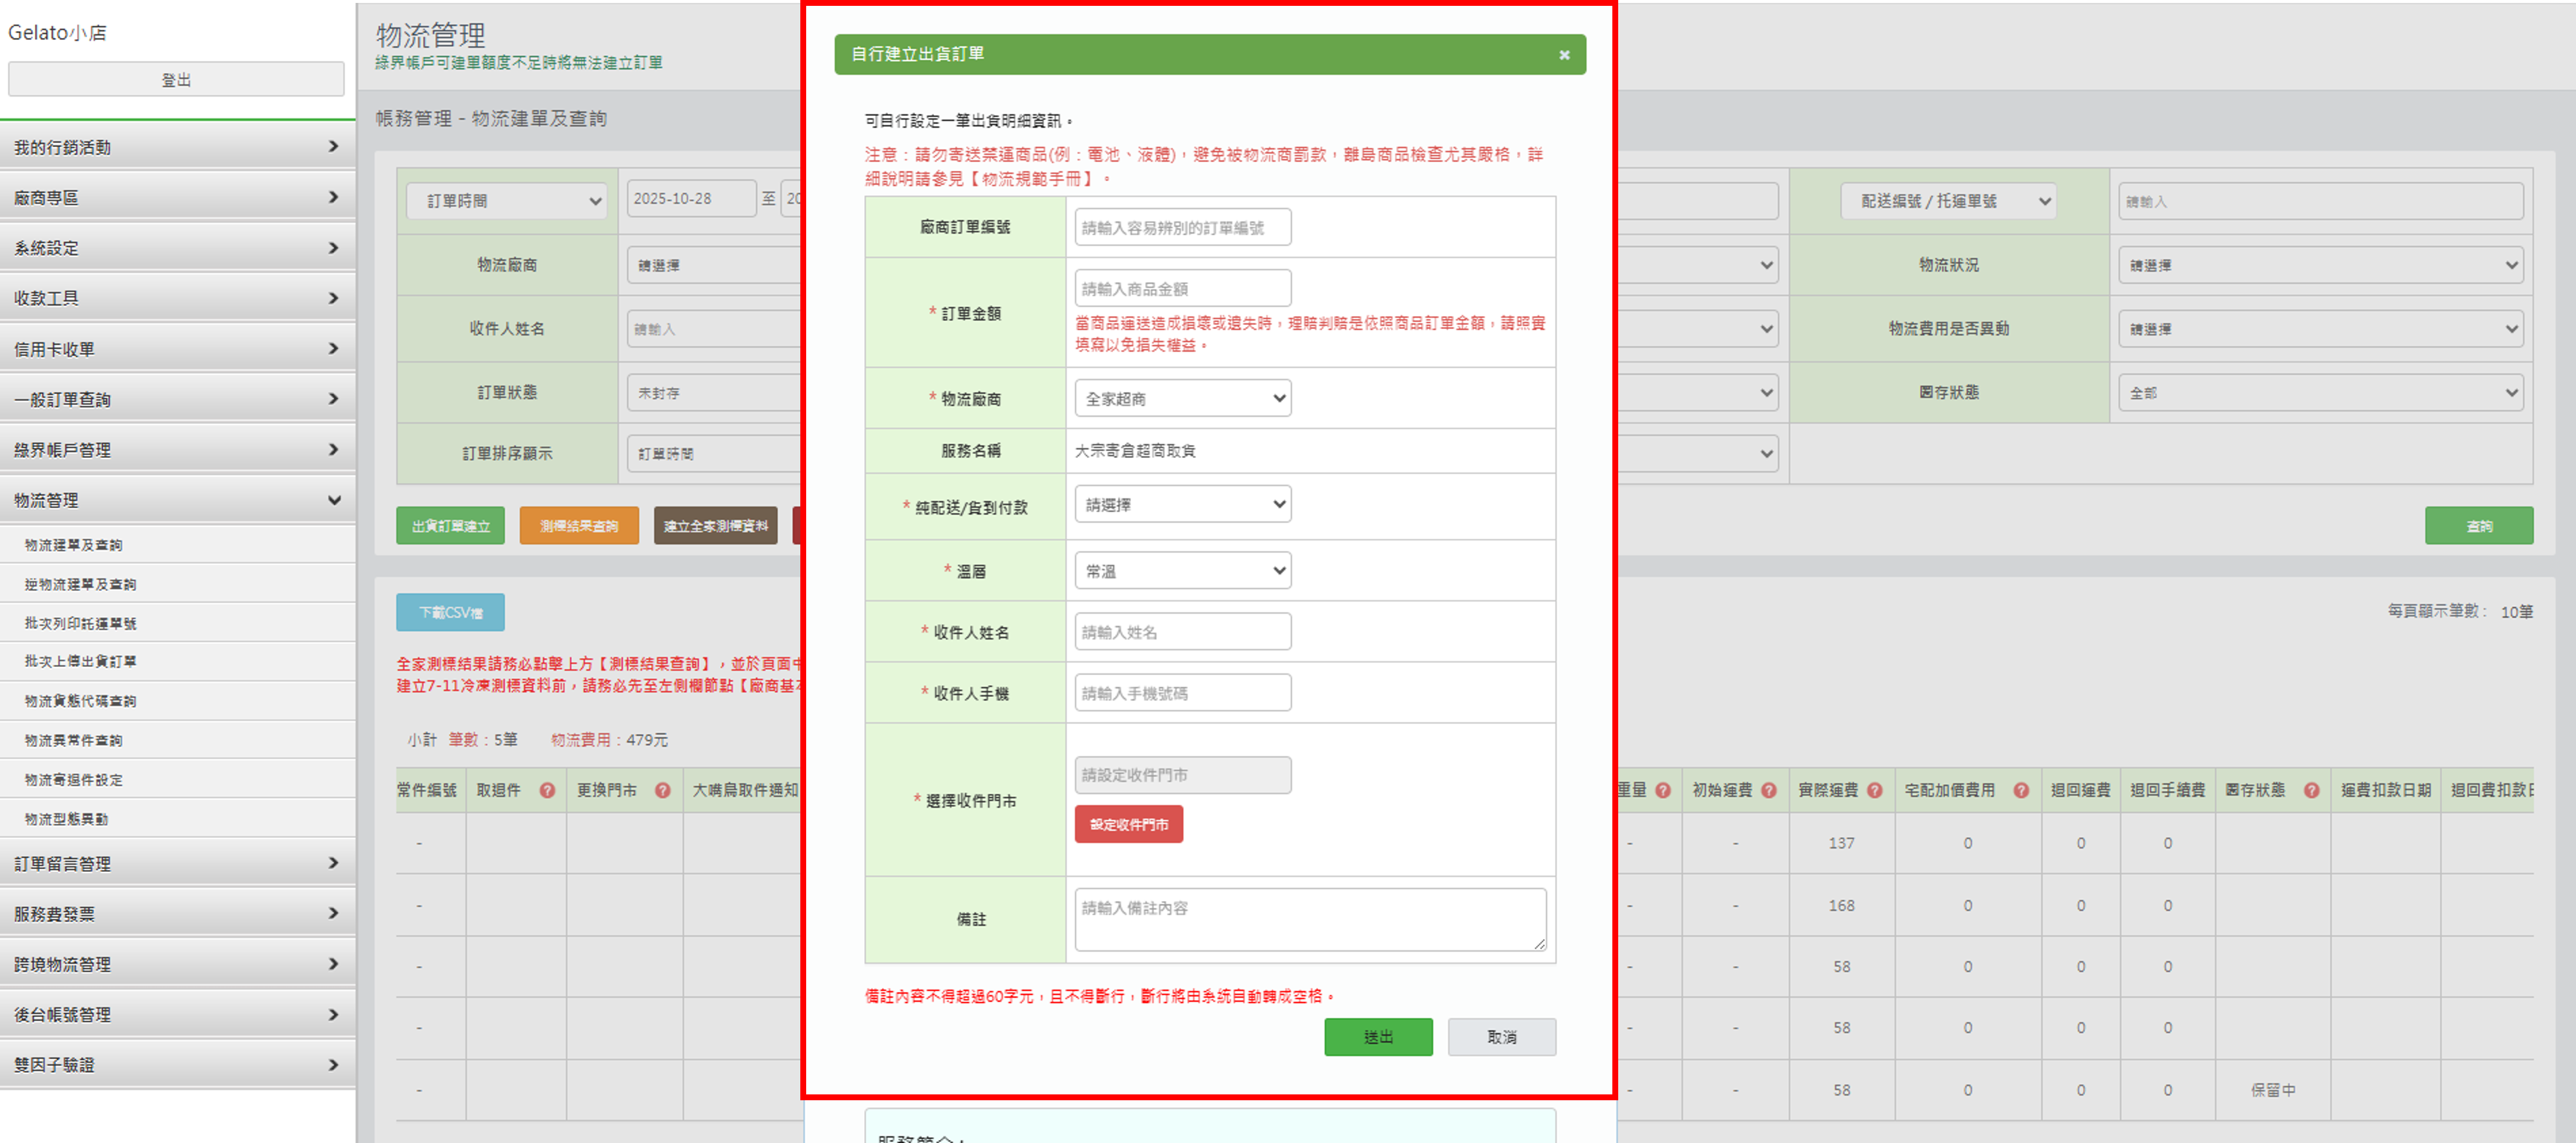Click the 取消 button
The height and width of the screenshot is (1143, 2576).
coord(1501,1037)
